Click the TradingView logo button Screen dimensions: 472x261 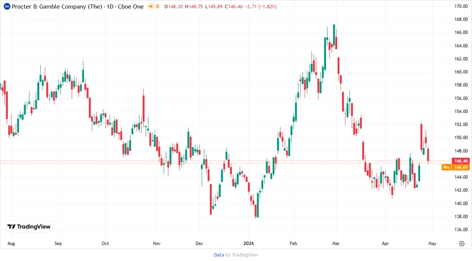pyautogui.click(x=29, y=227)
